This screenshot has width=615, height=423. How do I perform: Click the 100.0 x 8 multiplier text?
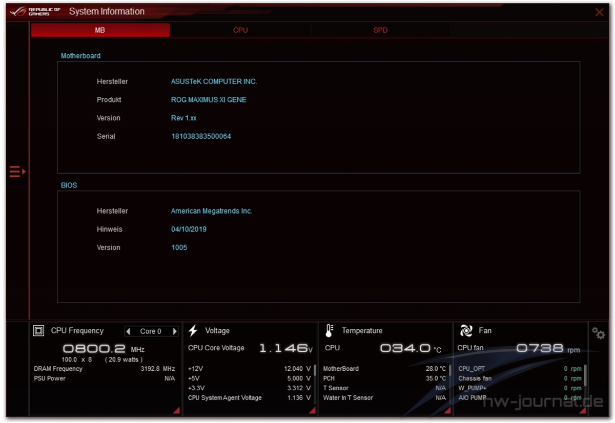coord(77,359)
